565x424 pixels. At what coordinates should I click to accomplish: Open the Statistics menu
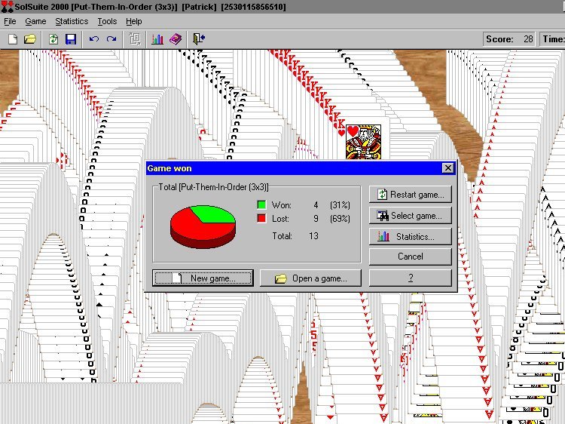coord(72,21)
